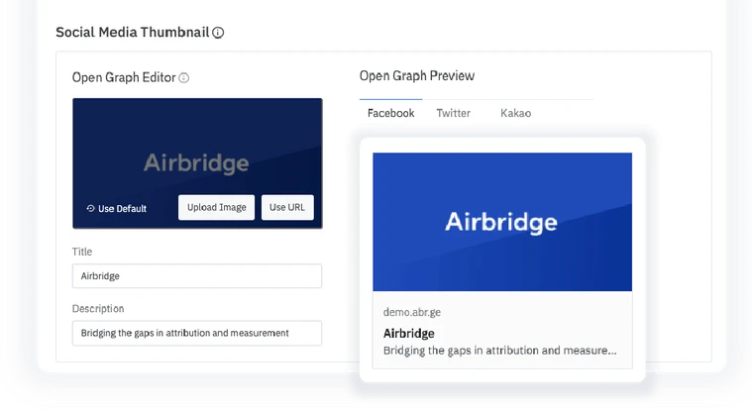Click the Facebook preview Airbridge image
Viewport: 752px width, 414px height.
tap(502, 222)
